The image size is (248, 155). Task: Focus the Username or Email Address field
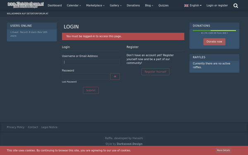pyautogui.click(x=91, y=62)
